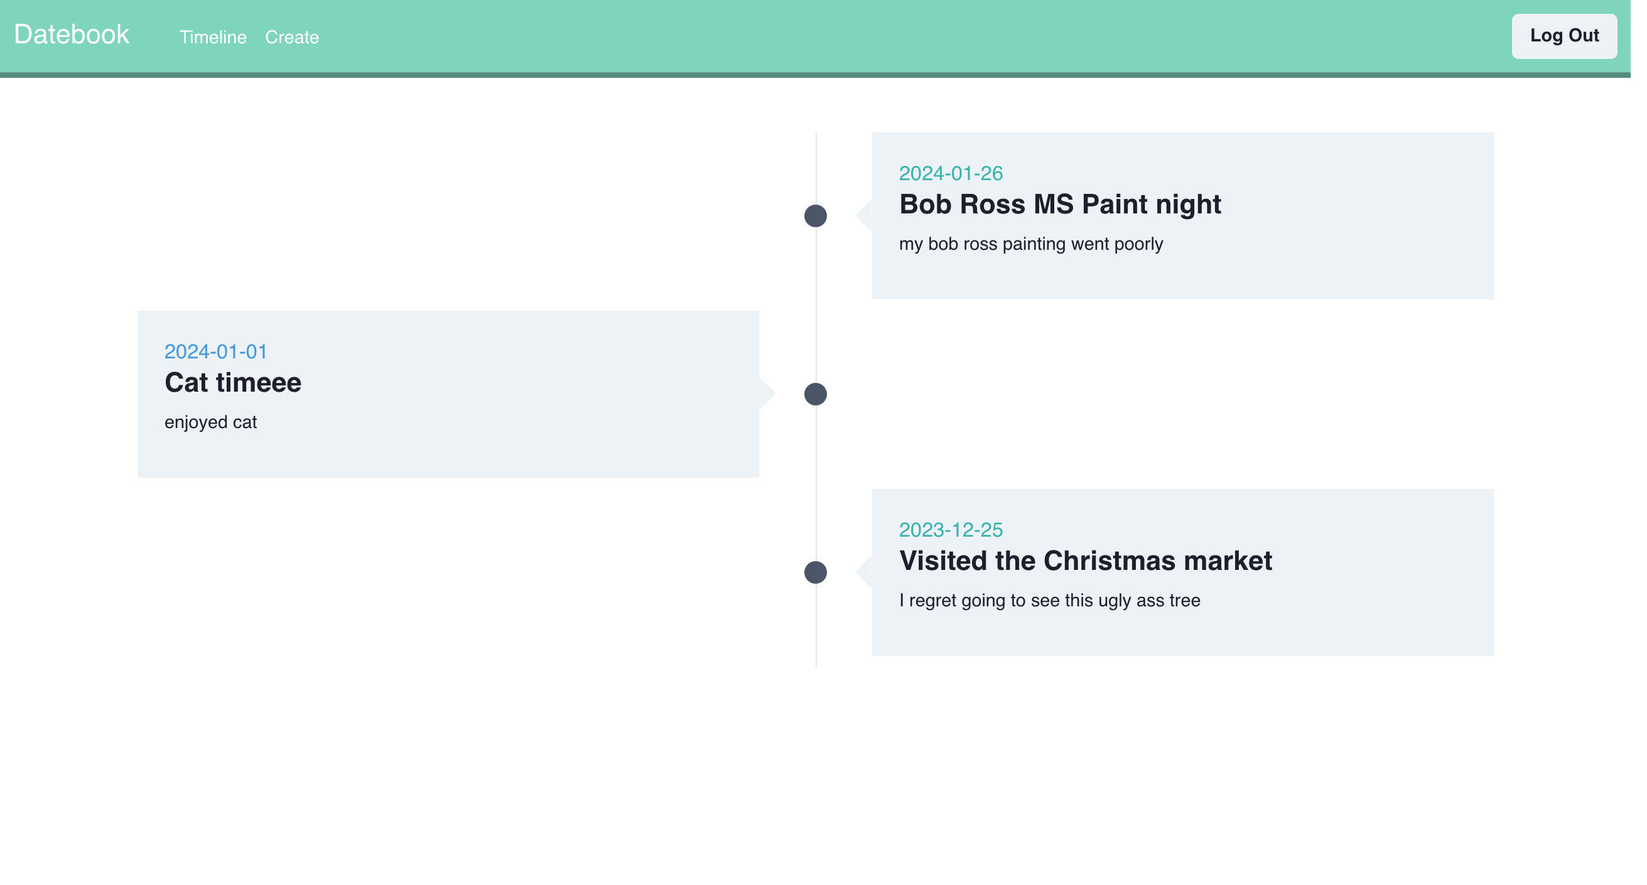Click the arrow pointer on Bob Ross card

865,216
